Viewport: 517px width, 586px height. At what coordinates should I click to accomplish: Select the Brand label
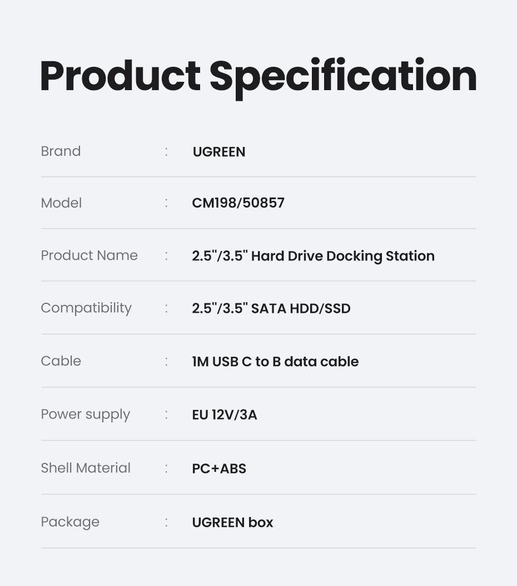coord(61,151)
